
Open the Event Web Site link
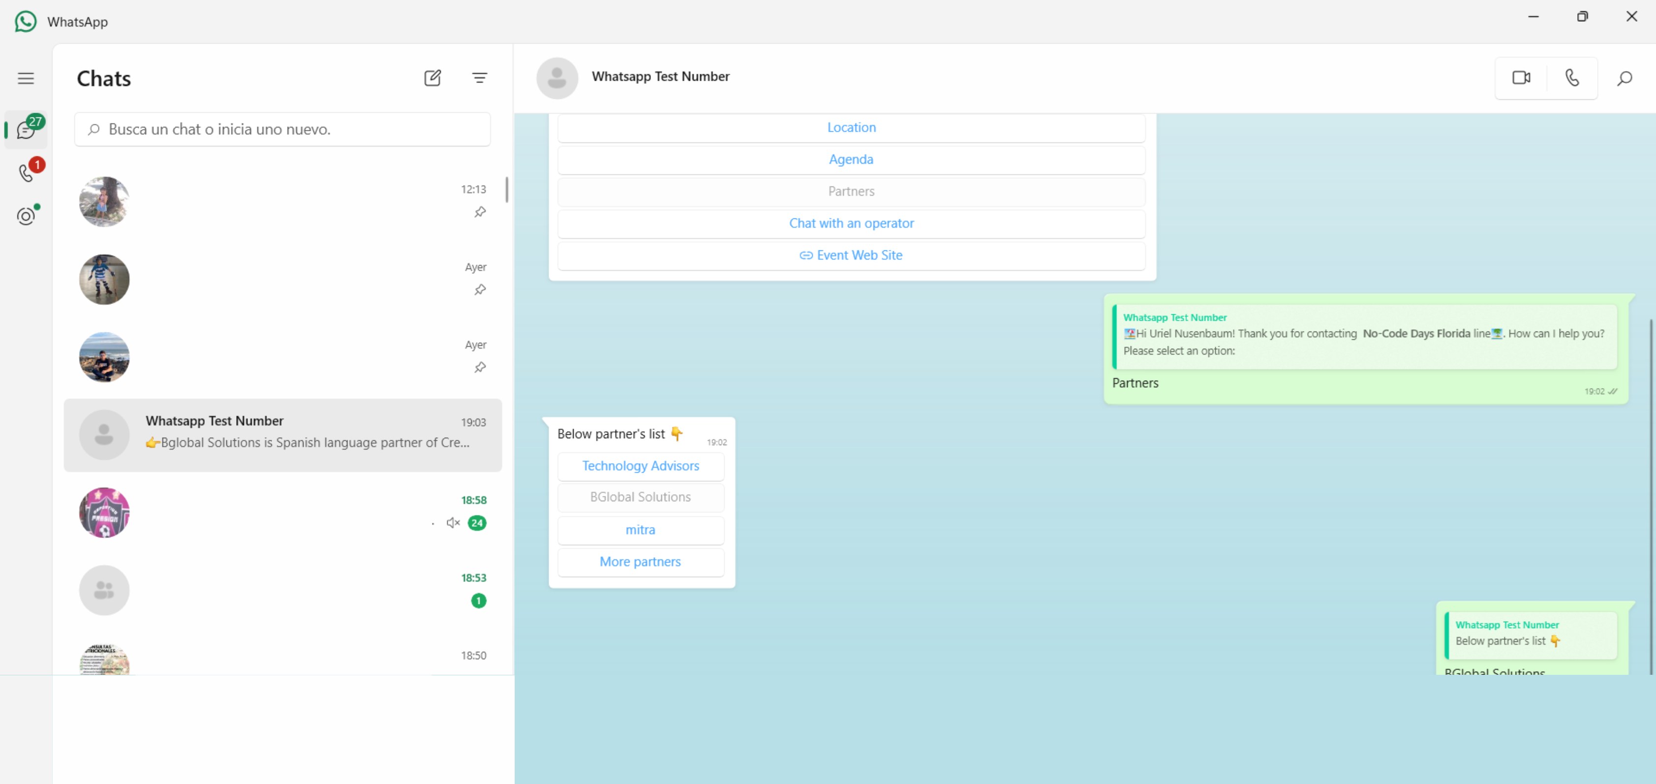(851, 255)
